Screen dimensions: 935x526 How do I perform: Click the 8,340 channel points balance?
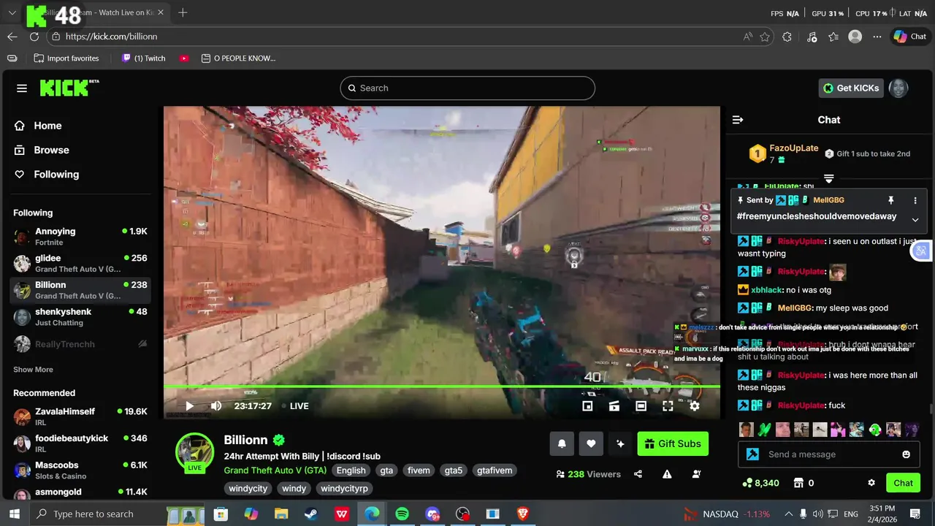[760, 483]
